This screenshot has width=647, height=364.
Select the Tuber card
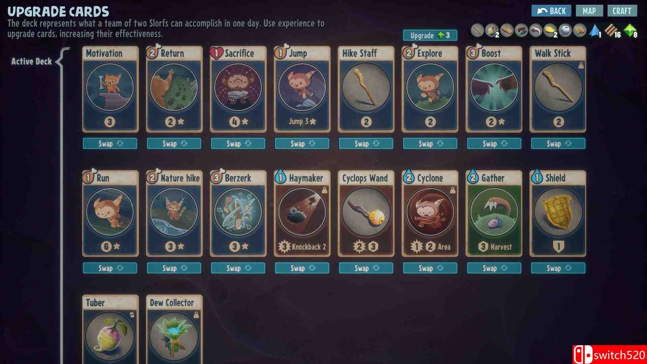point(110,329)
